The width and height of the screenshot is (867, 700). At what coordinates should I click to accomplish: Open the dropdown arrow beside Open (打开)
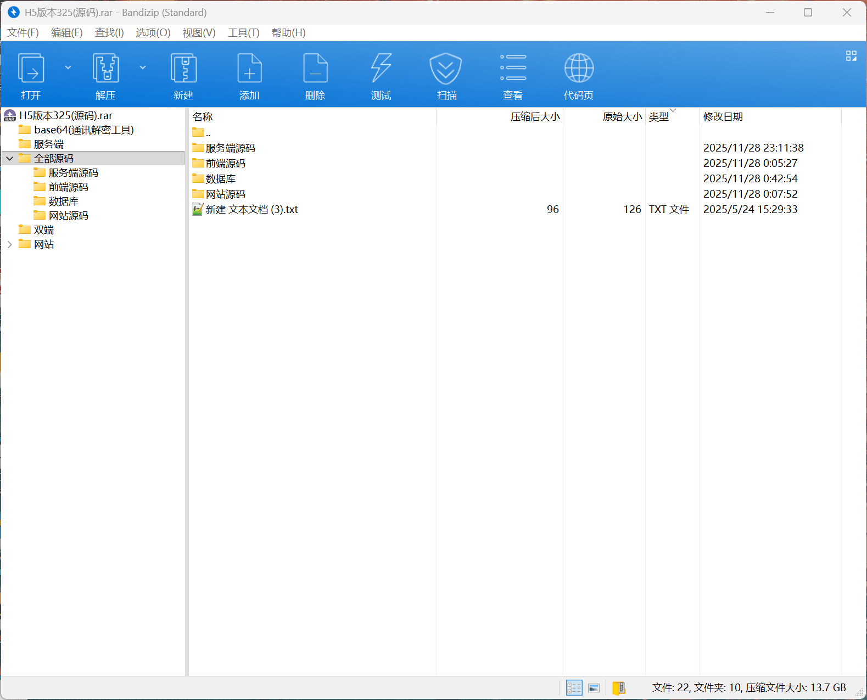click(x=68, y=68)
